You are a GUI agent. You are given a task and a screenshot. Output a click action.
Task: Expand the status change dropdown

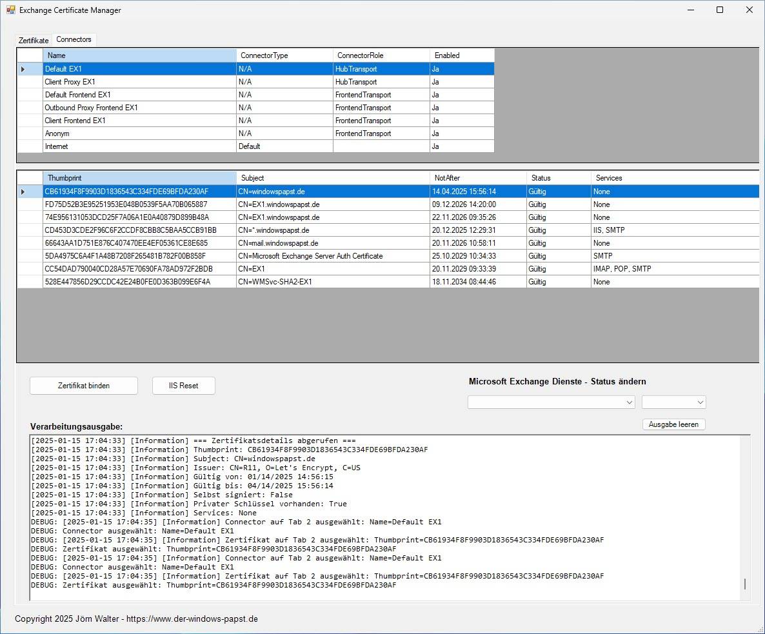click(673, 402)
